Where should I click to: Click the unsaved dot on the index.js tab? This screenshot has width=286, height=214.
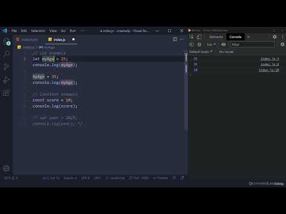(x=73, y=39)
